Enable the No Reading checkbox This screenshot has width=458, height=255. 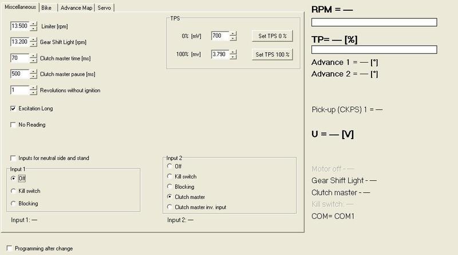[x=13, y=124]
